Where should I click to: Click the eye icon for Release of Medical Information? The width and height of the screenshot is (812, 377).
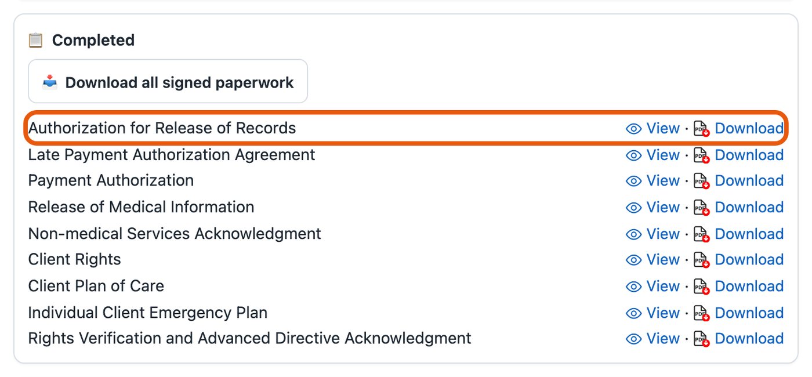(634, 208)
